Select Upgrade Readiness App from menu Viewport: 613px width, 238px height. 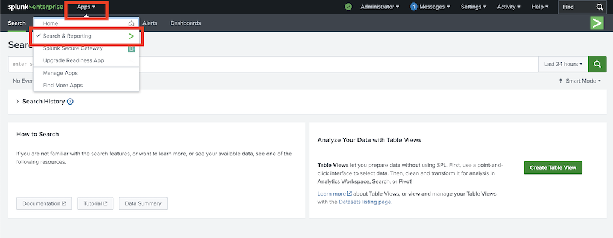point(86,60)
